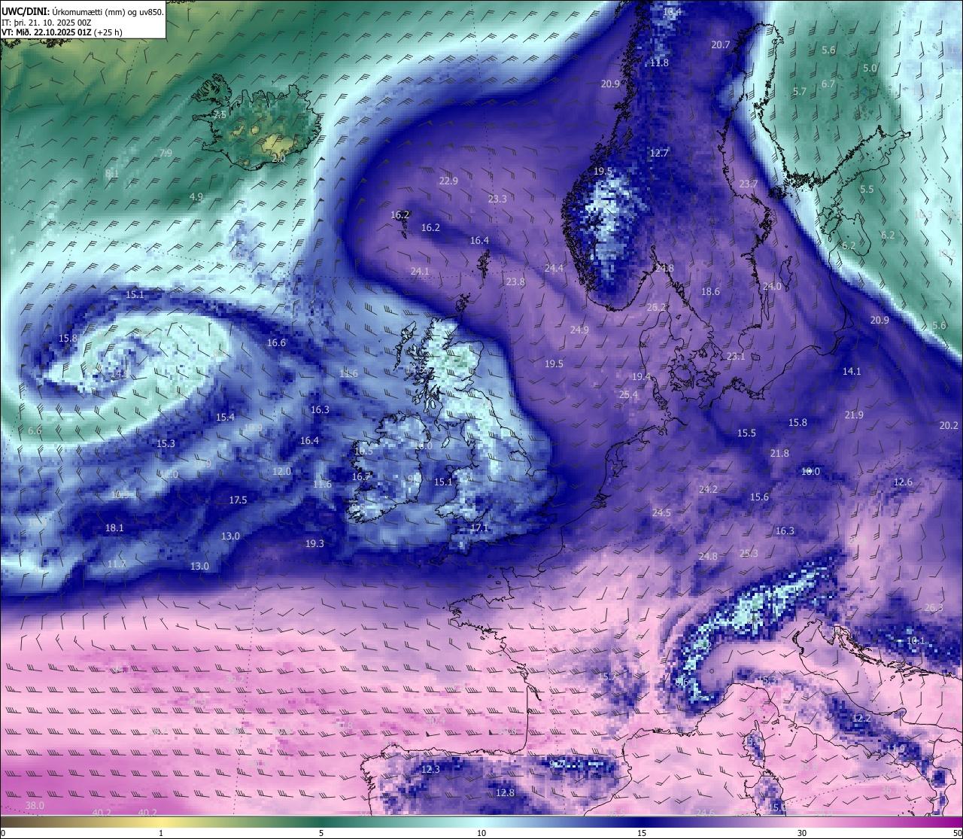Click the 5.5 value label
963x839 pixels.
click(867, 190)
